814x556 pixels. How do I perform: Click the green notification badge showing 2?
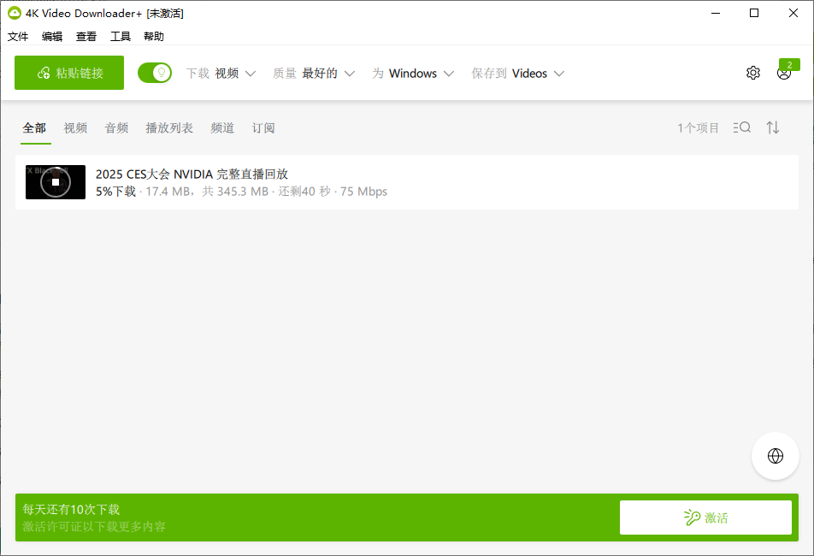(x=789, y=65)
